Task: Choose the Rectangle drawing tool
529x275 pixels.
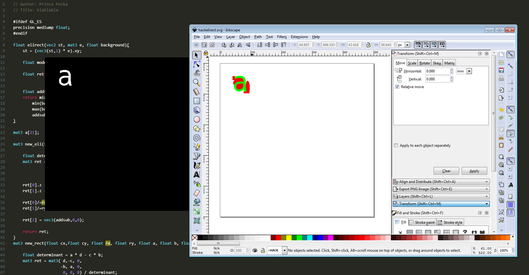Action: [x=197, y=101]
